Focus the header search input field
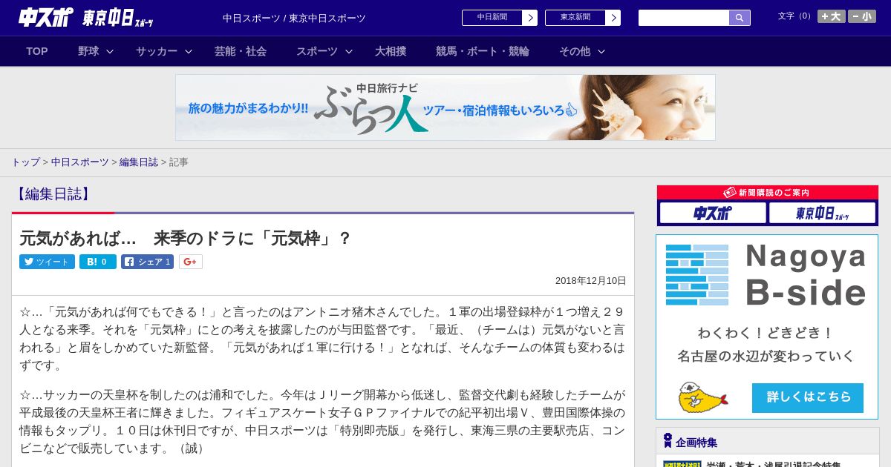 click(x=684, y=18)
